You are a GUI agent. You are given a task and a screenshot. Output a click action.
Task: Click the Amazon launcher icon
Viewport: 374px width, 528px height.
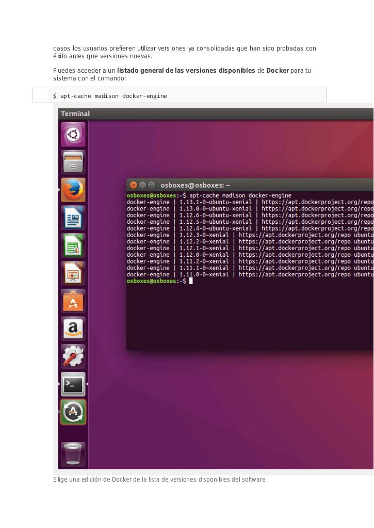(x=73, y=328)
